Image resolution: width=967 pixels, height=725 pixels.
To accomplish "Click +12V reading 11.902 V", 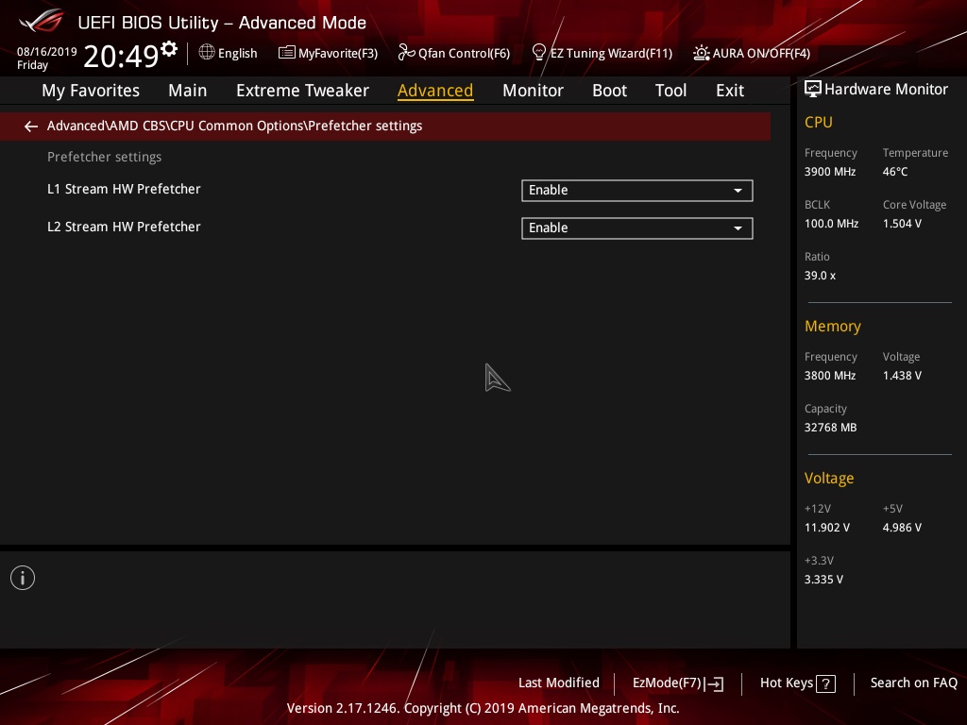I will coord(827,528).
